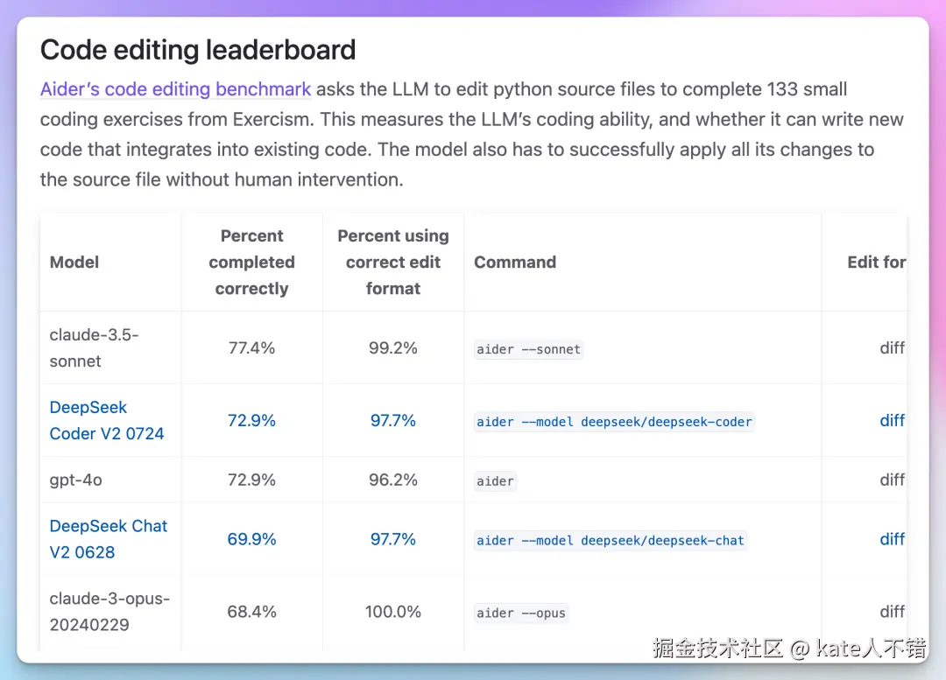Click the deepseek/deepseek-chat command code

click(x=610, y=541)
